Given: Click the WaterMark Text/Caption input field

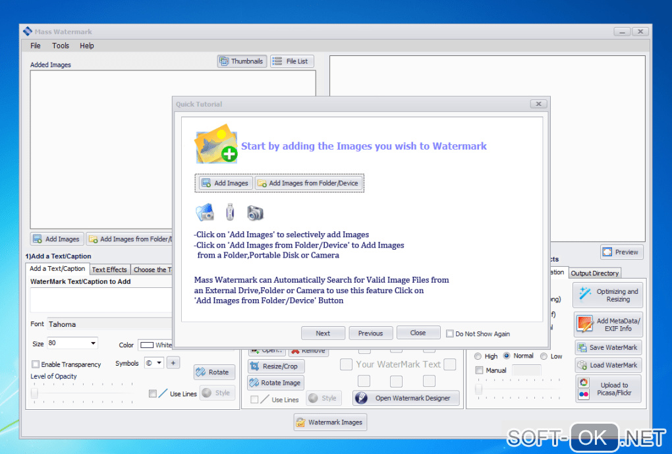Looking at the screenshot, I should tap(101, 300).
